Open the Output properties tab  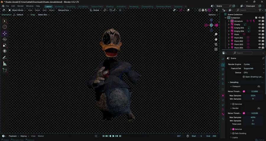[223, 69]
